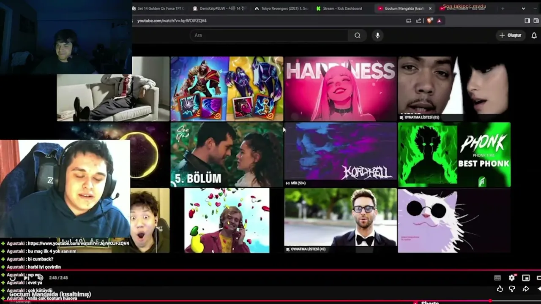Click the chat message 'harbi iyi çevirdin'
This screenshot has width=541, height=304.
[44, 267]
